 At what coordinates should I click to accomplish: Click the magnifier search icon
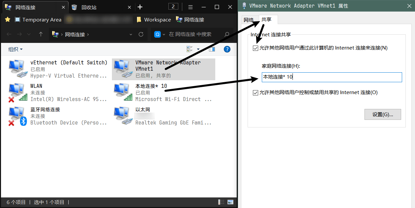pos(227,34)
